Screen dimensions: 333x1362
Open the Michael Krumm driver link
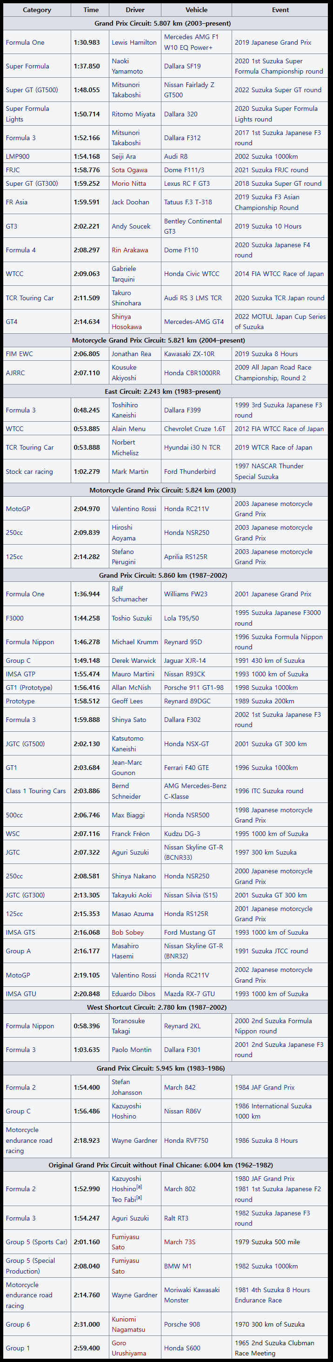point(135,642)
